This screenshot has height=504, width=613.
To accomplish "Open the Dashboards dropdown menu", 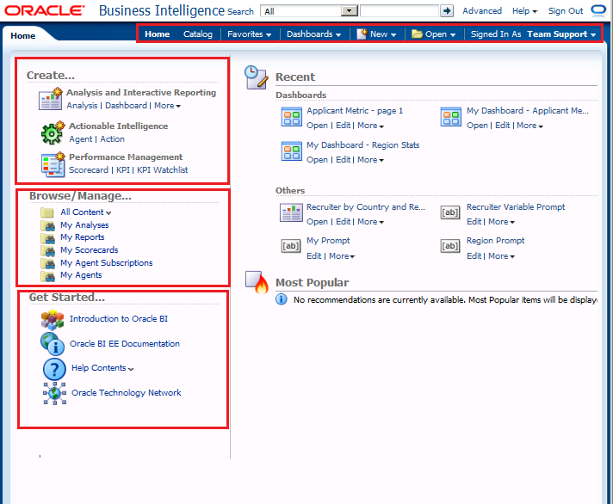I will pyautogui.click(x=313, y=34).
